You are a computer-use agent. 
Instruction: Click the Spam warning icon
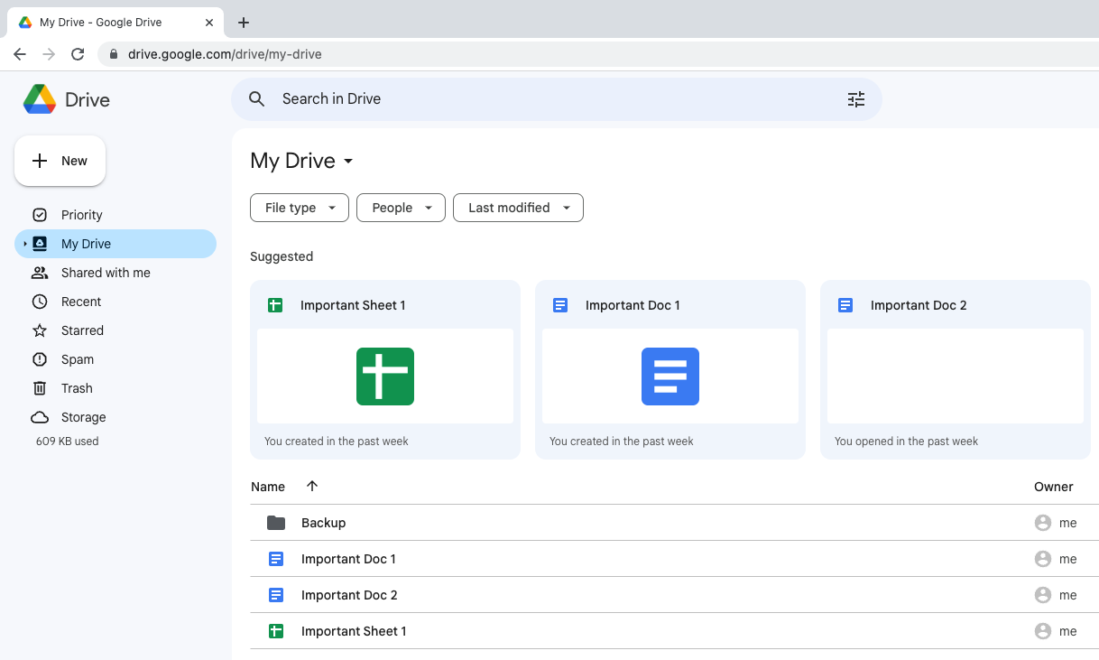pyautogui.click(x=40, y=359)
